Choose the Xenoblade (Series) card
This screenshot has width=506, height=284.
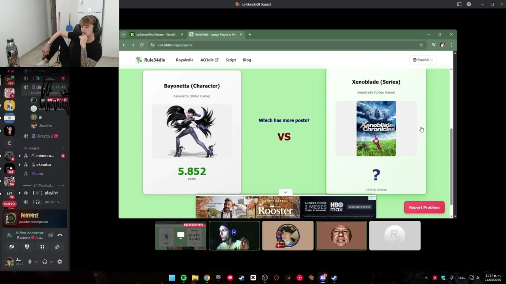coord(376,132)
